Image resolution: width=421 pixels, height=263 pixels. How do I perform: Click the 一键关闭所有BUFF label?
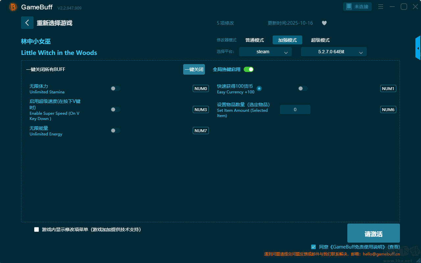click(46, 69)
